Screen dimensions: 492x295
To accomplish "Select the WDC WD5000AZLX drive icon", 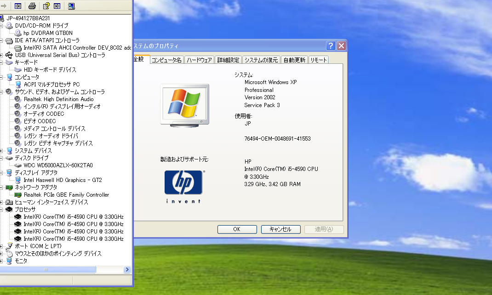I will pyautogui.click(x=18, y=165).
